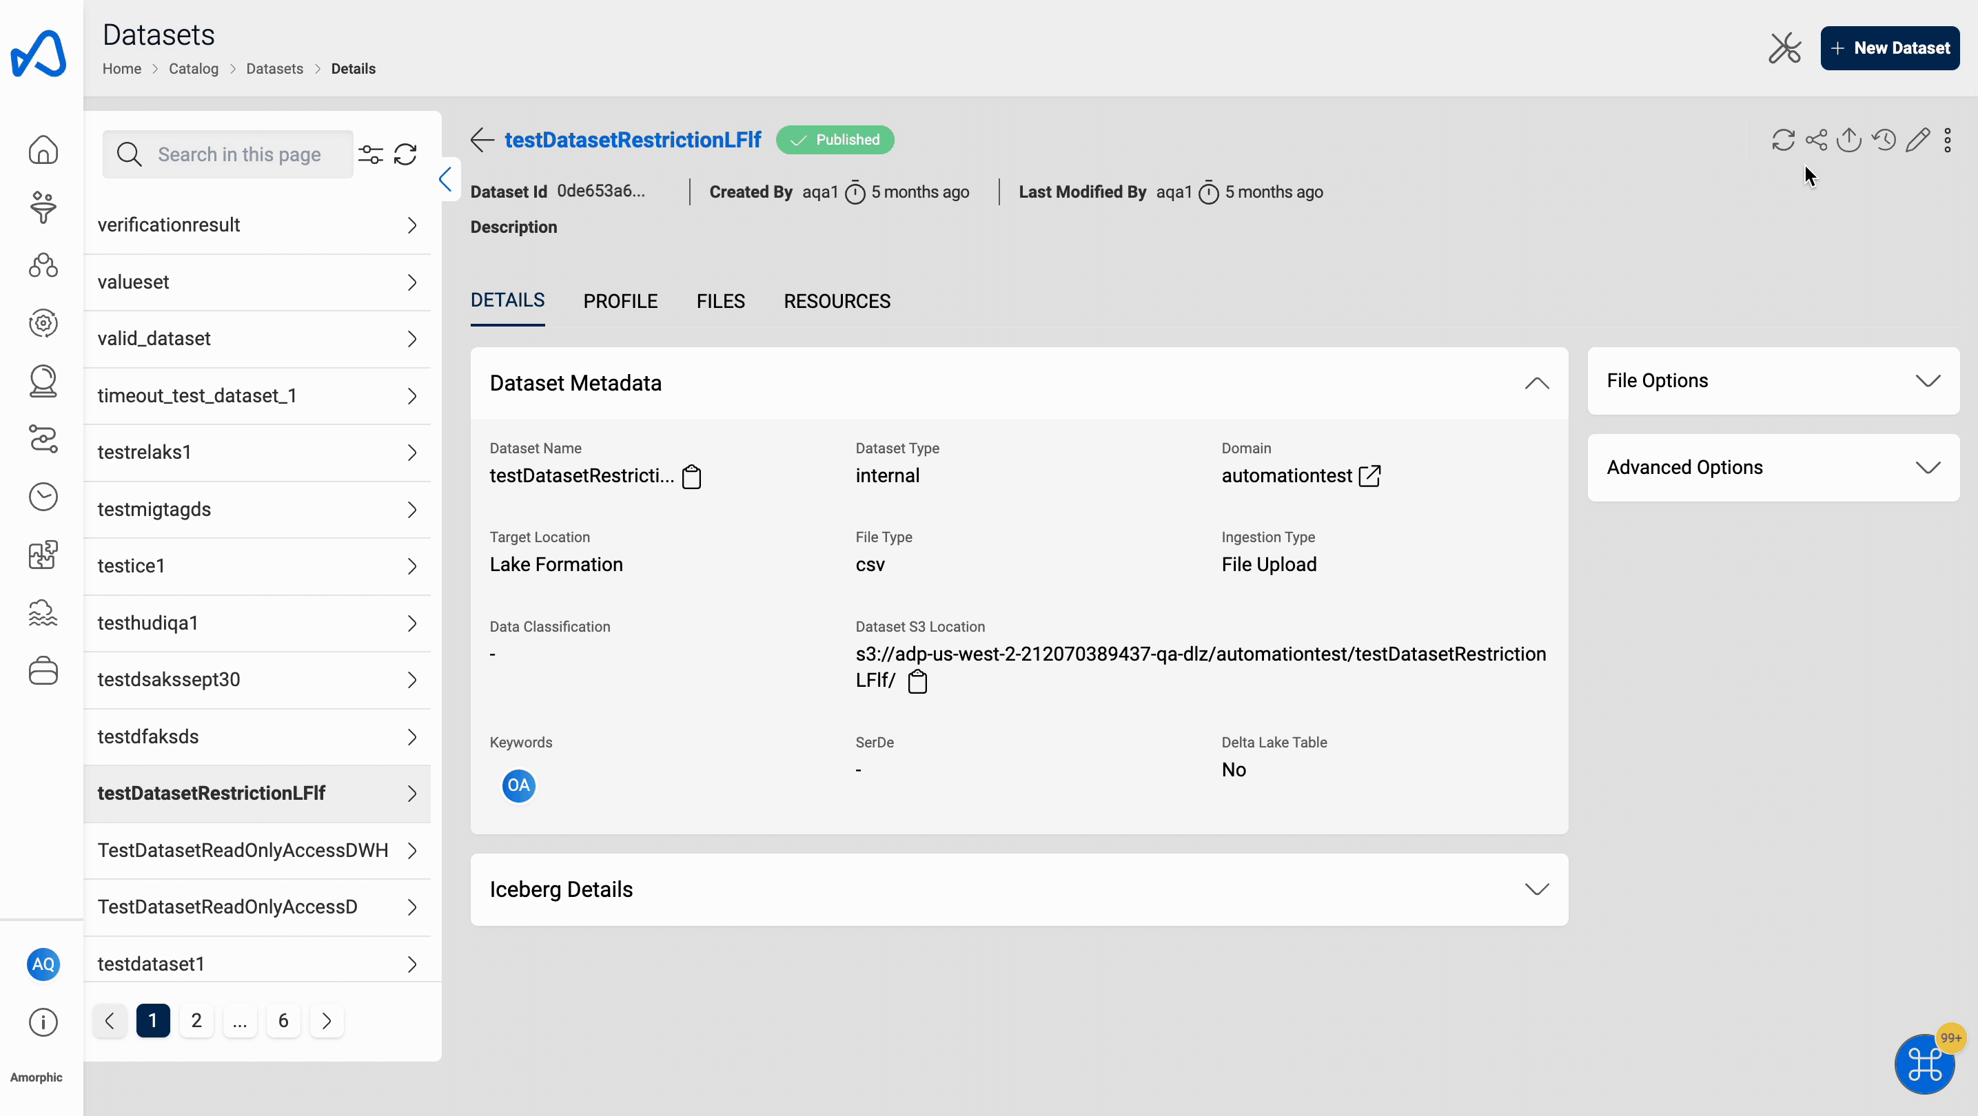Screen dimensions: 1978x1116
Task: Click the OA keyword badge
Action: [x=518, y=785]
